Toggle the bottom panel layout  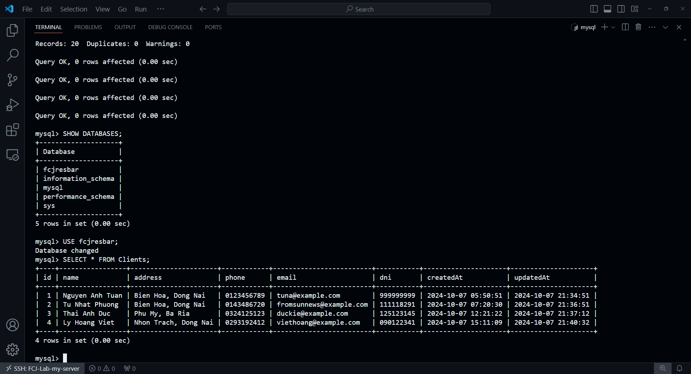tap(607, 9)
